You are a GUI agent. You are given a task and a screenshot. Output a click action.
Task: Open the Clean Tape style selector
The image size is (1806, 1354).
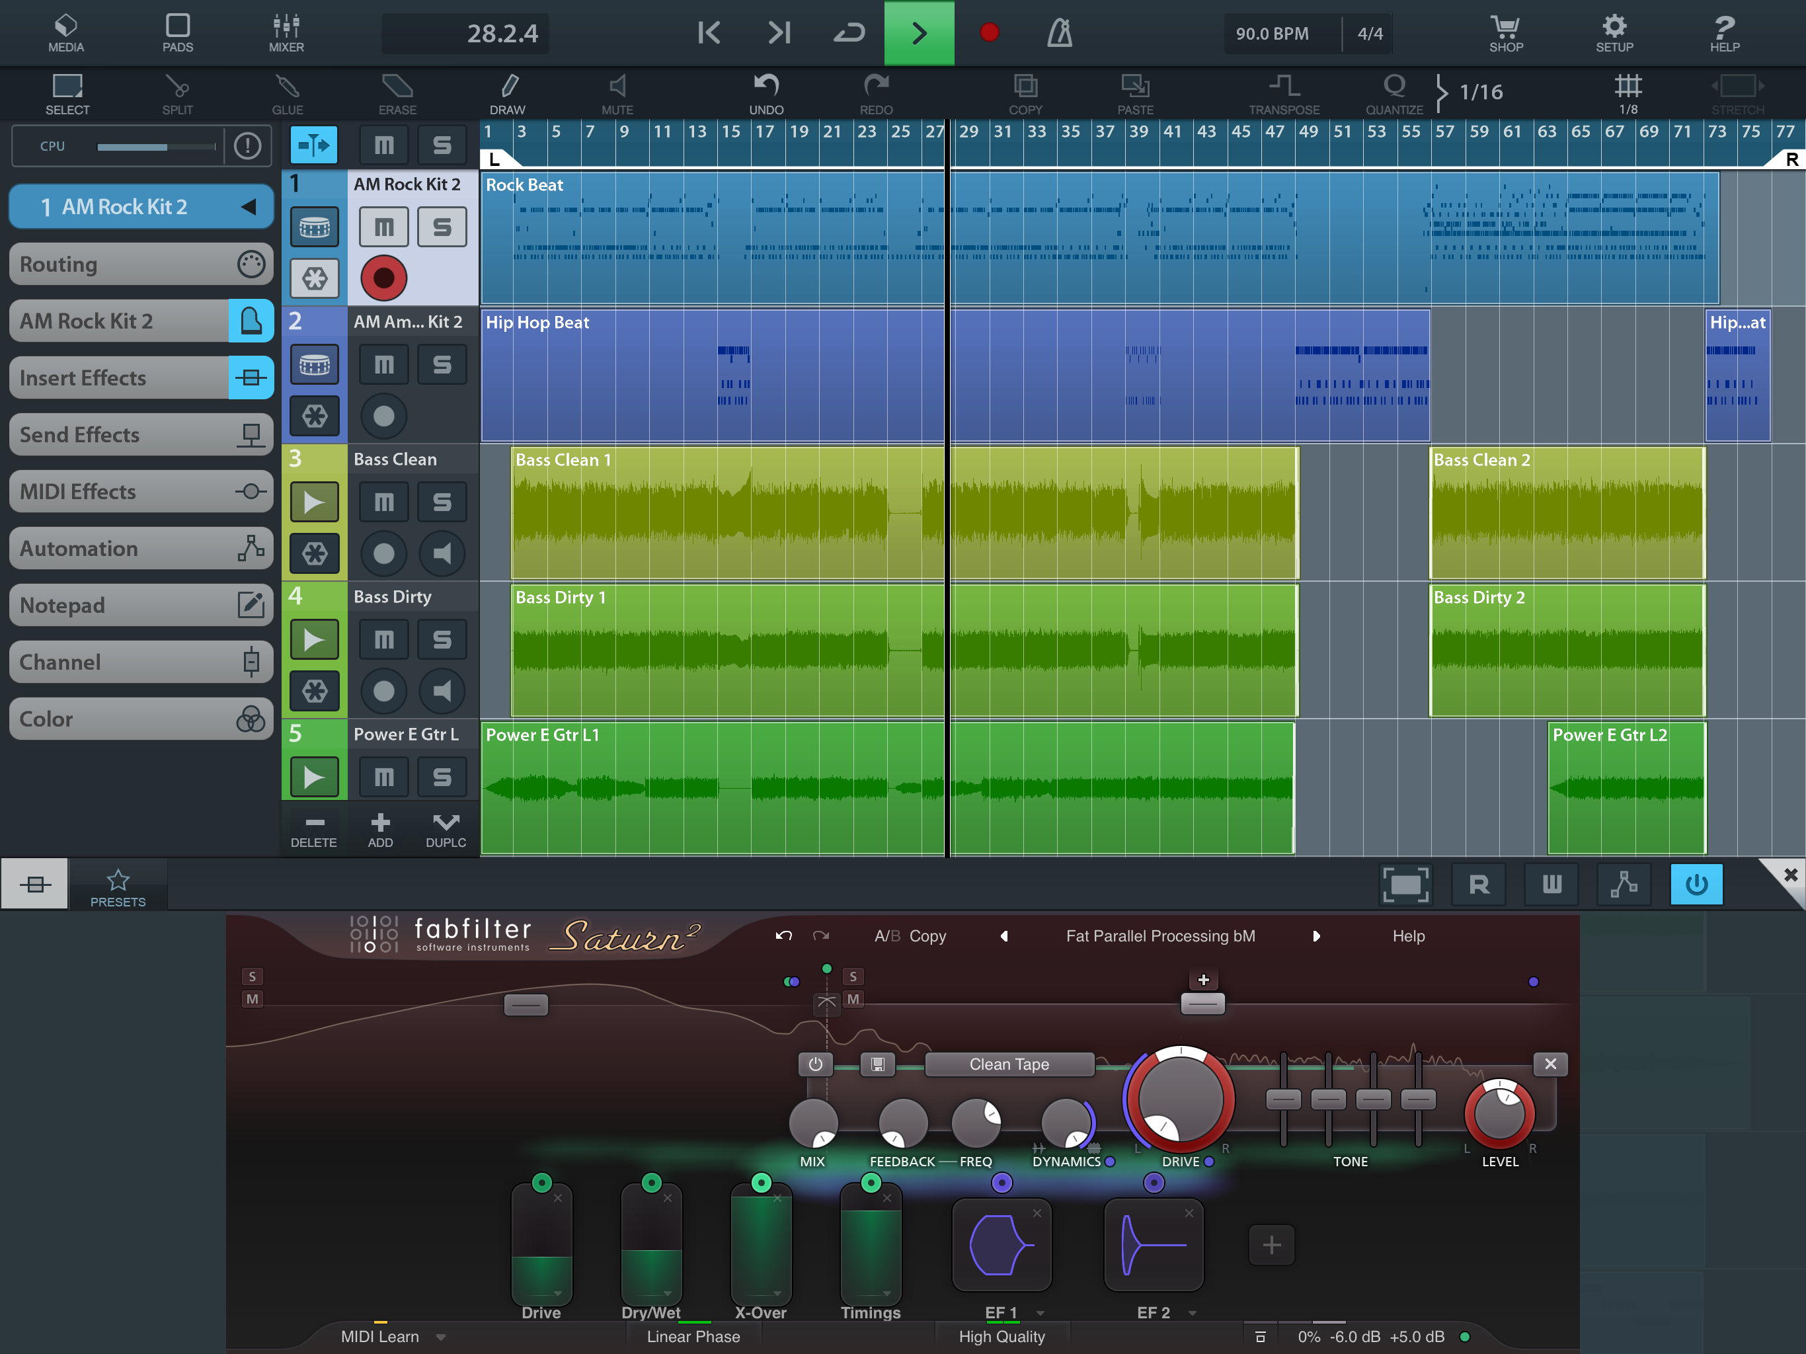(1009, 1064)
